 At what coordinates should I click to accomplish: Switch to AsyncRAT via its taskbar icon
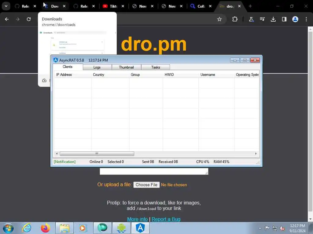(x=140, y=228)
